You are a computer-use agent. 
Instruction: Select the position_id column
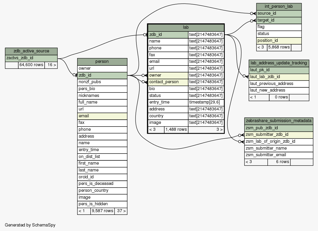pos(279,40)
